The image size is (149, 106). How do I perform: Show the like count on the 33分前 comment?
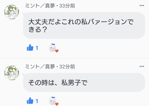tap(37, 48)
